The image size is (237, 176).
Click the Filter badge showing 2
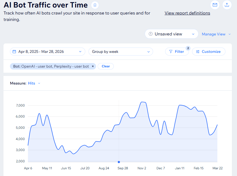coord(188,48)
